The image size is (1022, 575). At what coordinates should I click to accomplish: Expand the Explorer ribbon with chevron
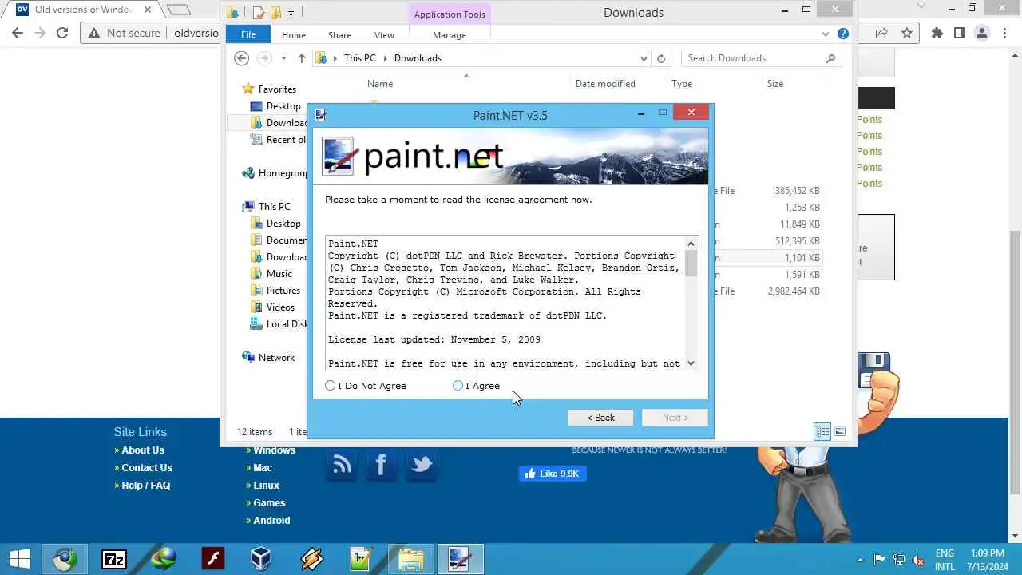pos(826,34)
